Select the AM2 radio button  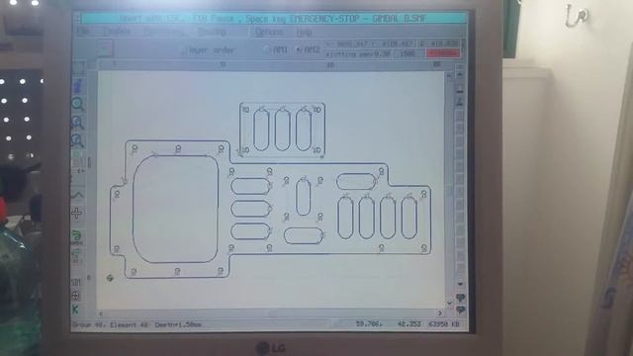point(299,50)
